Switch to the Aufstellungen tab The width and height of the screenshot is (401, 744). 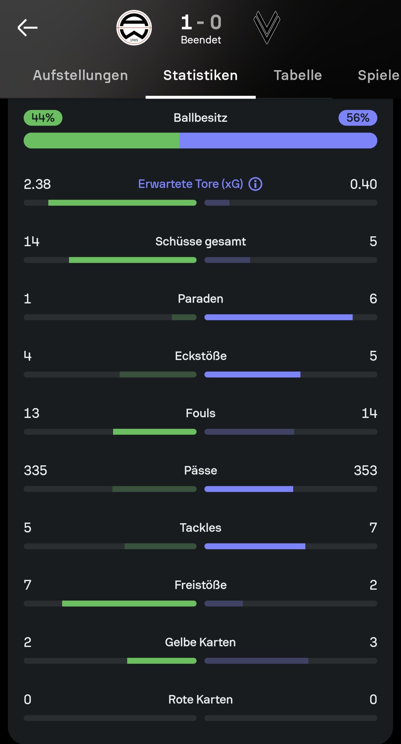click(81, 75)
